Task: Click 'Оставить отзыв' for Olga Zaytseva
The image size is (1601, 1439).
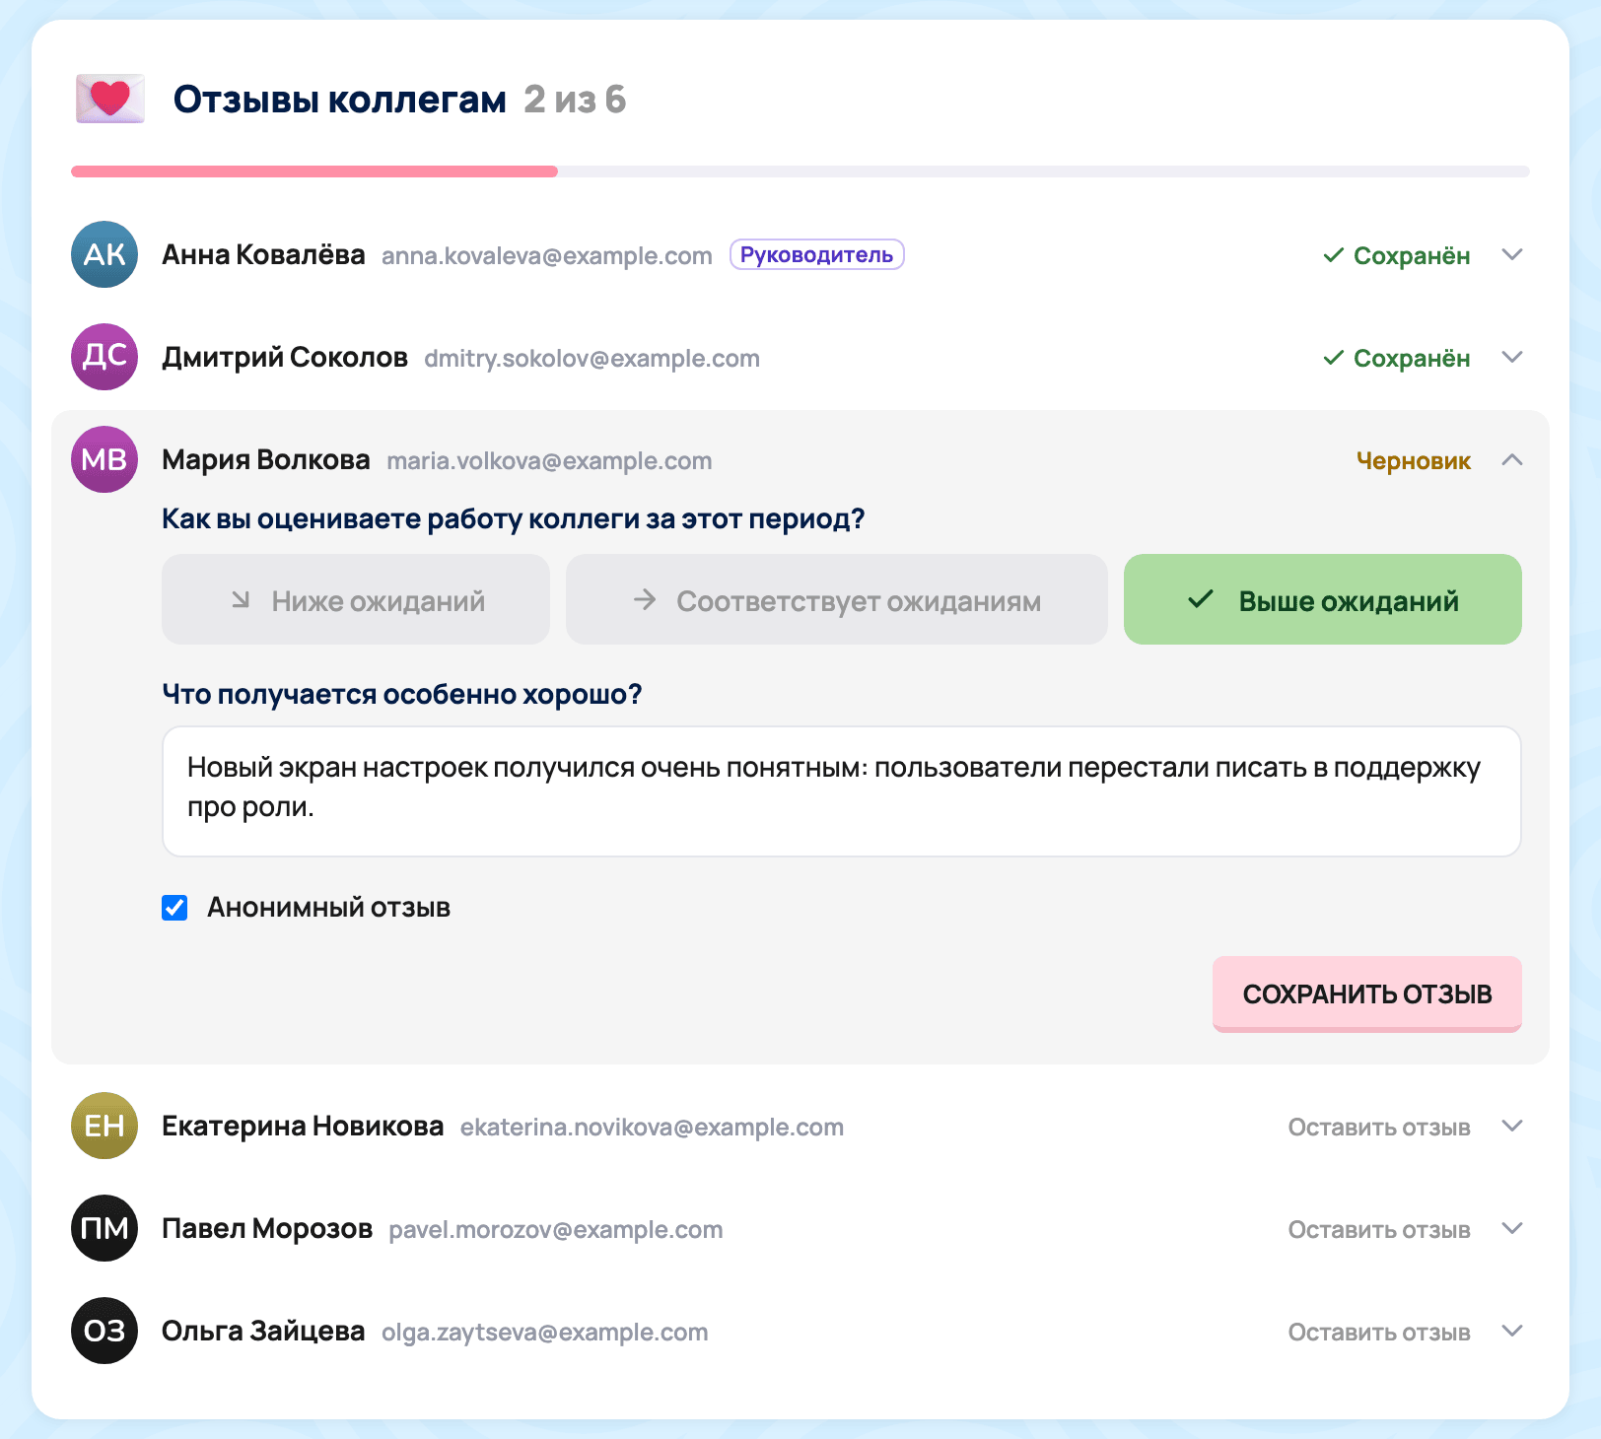Action: click(1379, 1332)
